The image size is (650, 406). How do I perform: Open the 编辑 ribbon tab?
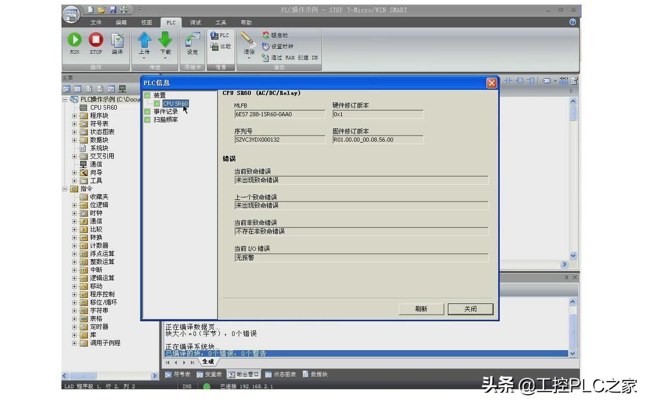coord(121,22)
